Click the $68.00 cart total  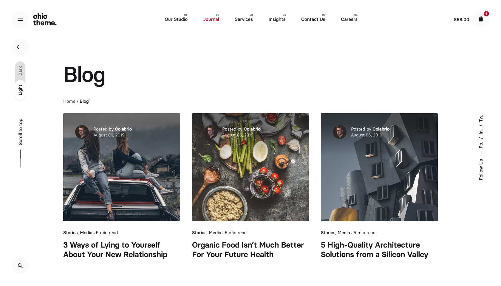pyautogui.click(x=461, y=19)
